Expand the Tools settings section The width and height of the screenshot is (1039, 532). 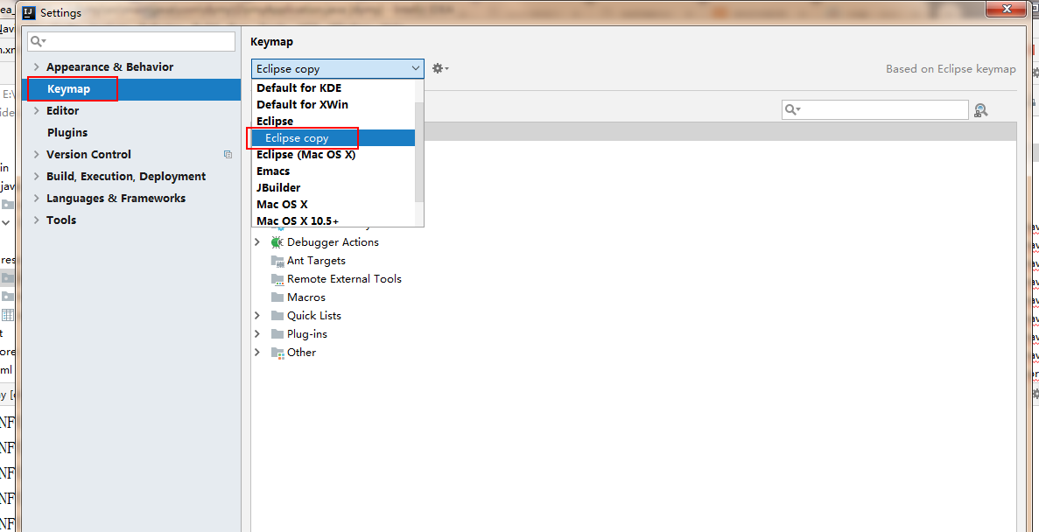click(x=37, y=220)
